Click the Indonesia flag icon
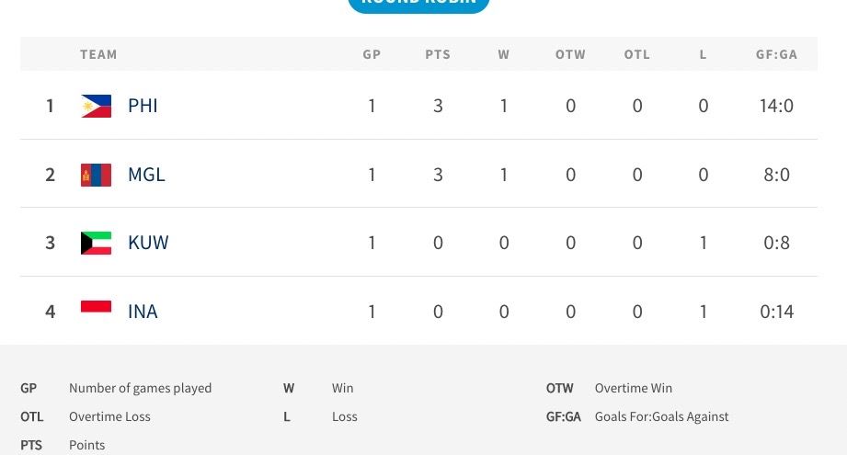847x455 pixels. point(96,309)
